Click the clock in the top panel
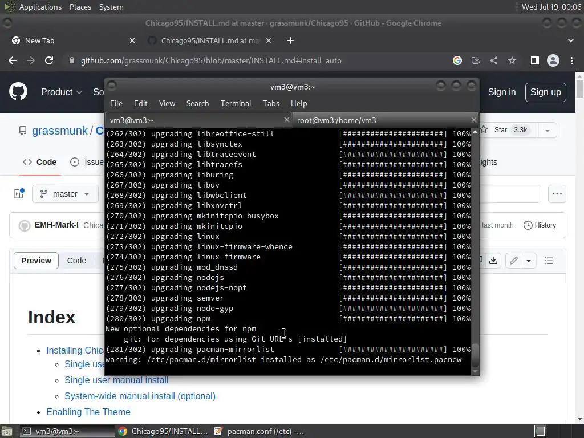This screenshot has width=584, height=438. pos(551,7)
